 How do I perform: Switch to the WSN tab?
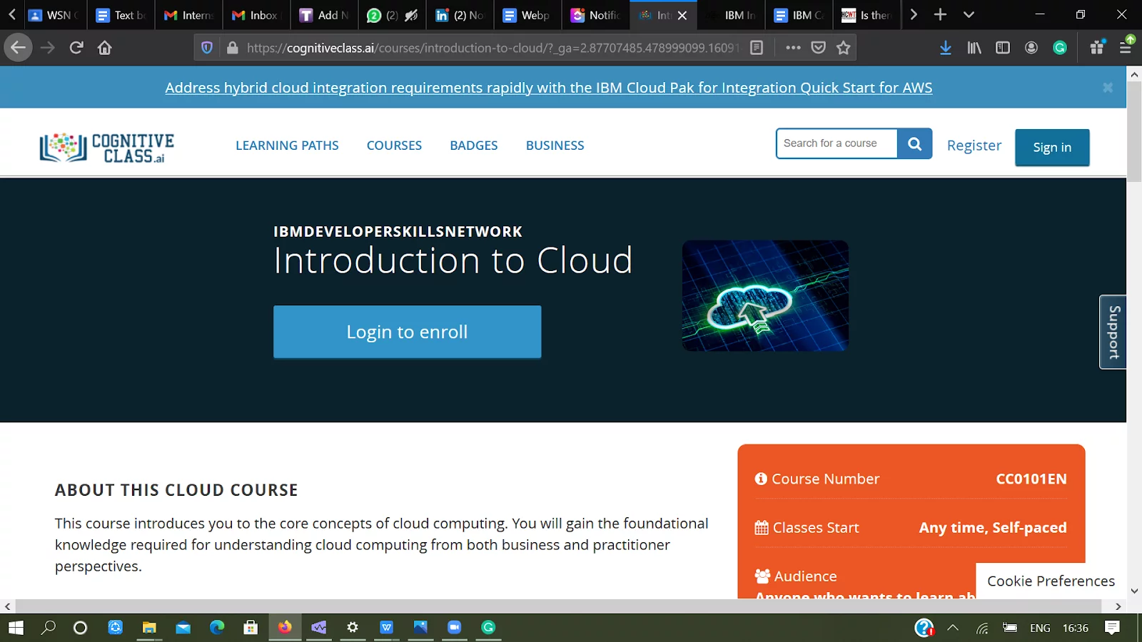[x=54, y=15]
